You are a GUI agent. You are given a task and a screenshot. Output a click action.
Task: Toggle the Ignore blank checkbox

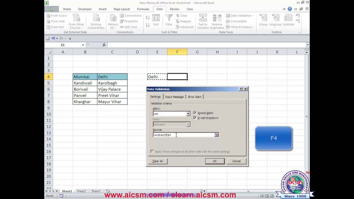click(x=195, y=113)
